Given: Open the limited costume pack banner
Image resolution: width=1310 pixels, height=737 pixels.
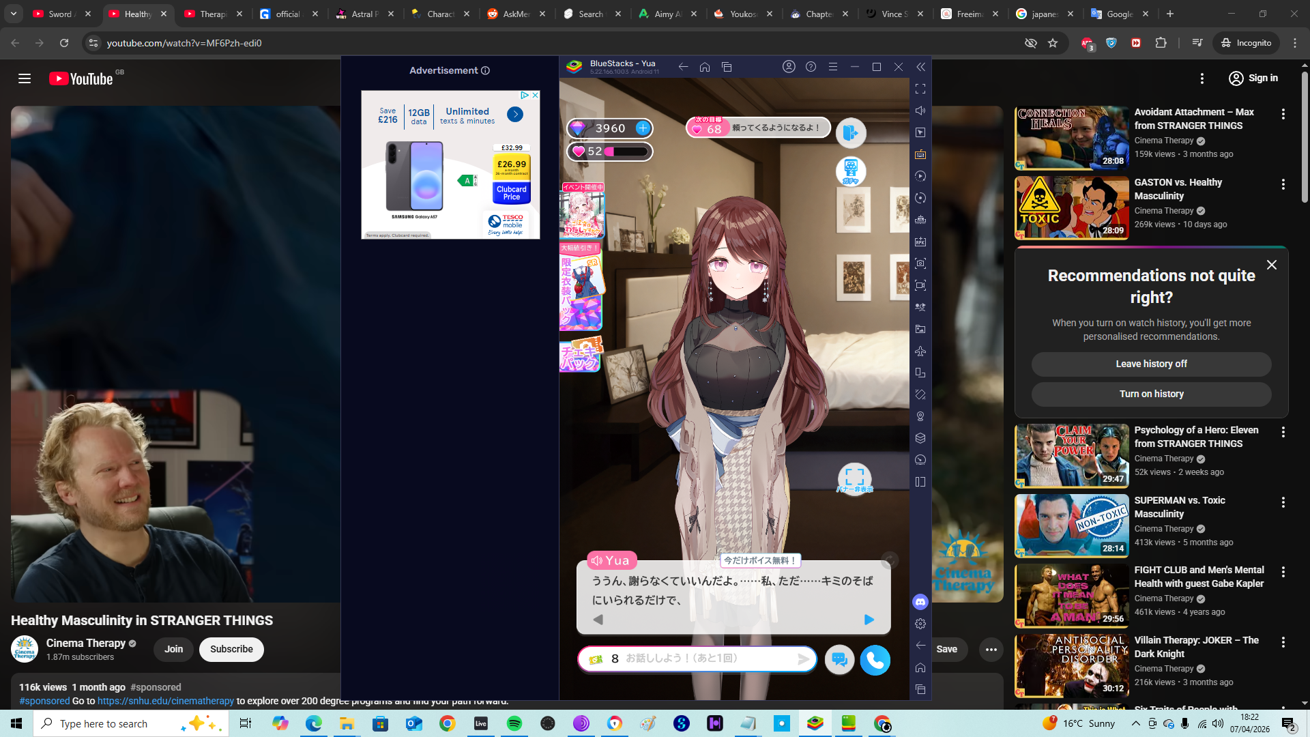Looking at the screenshot, I should pos(581,287).
